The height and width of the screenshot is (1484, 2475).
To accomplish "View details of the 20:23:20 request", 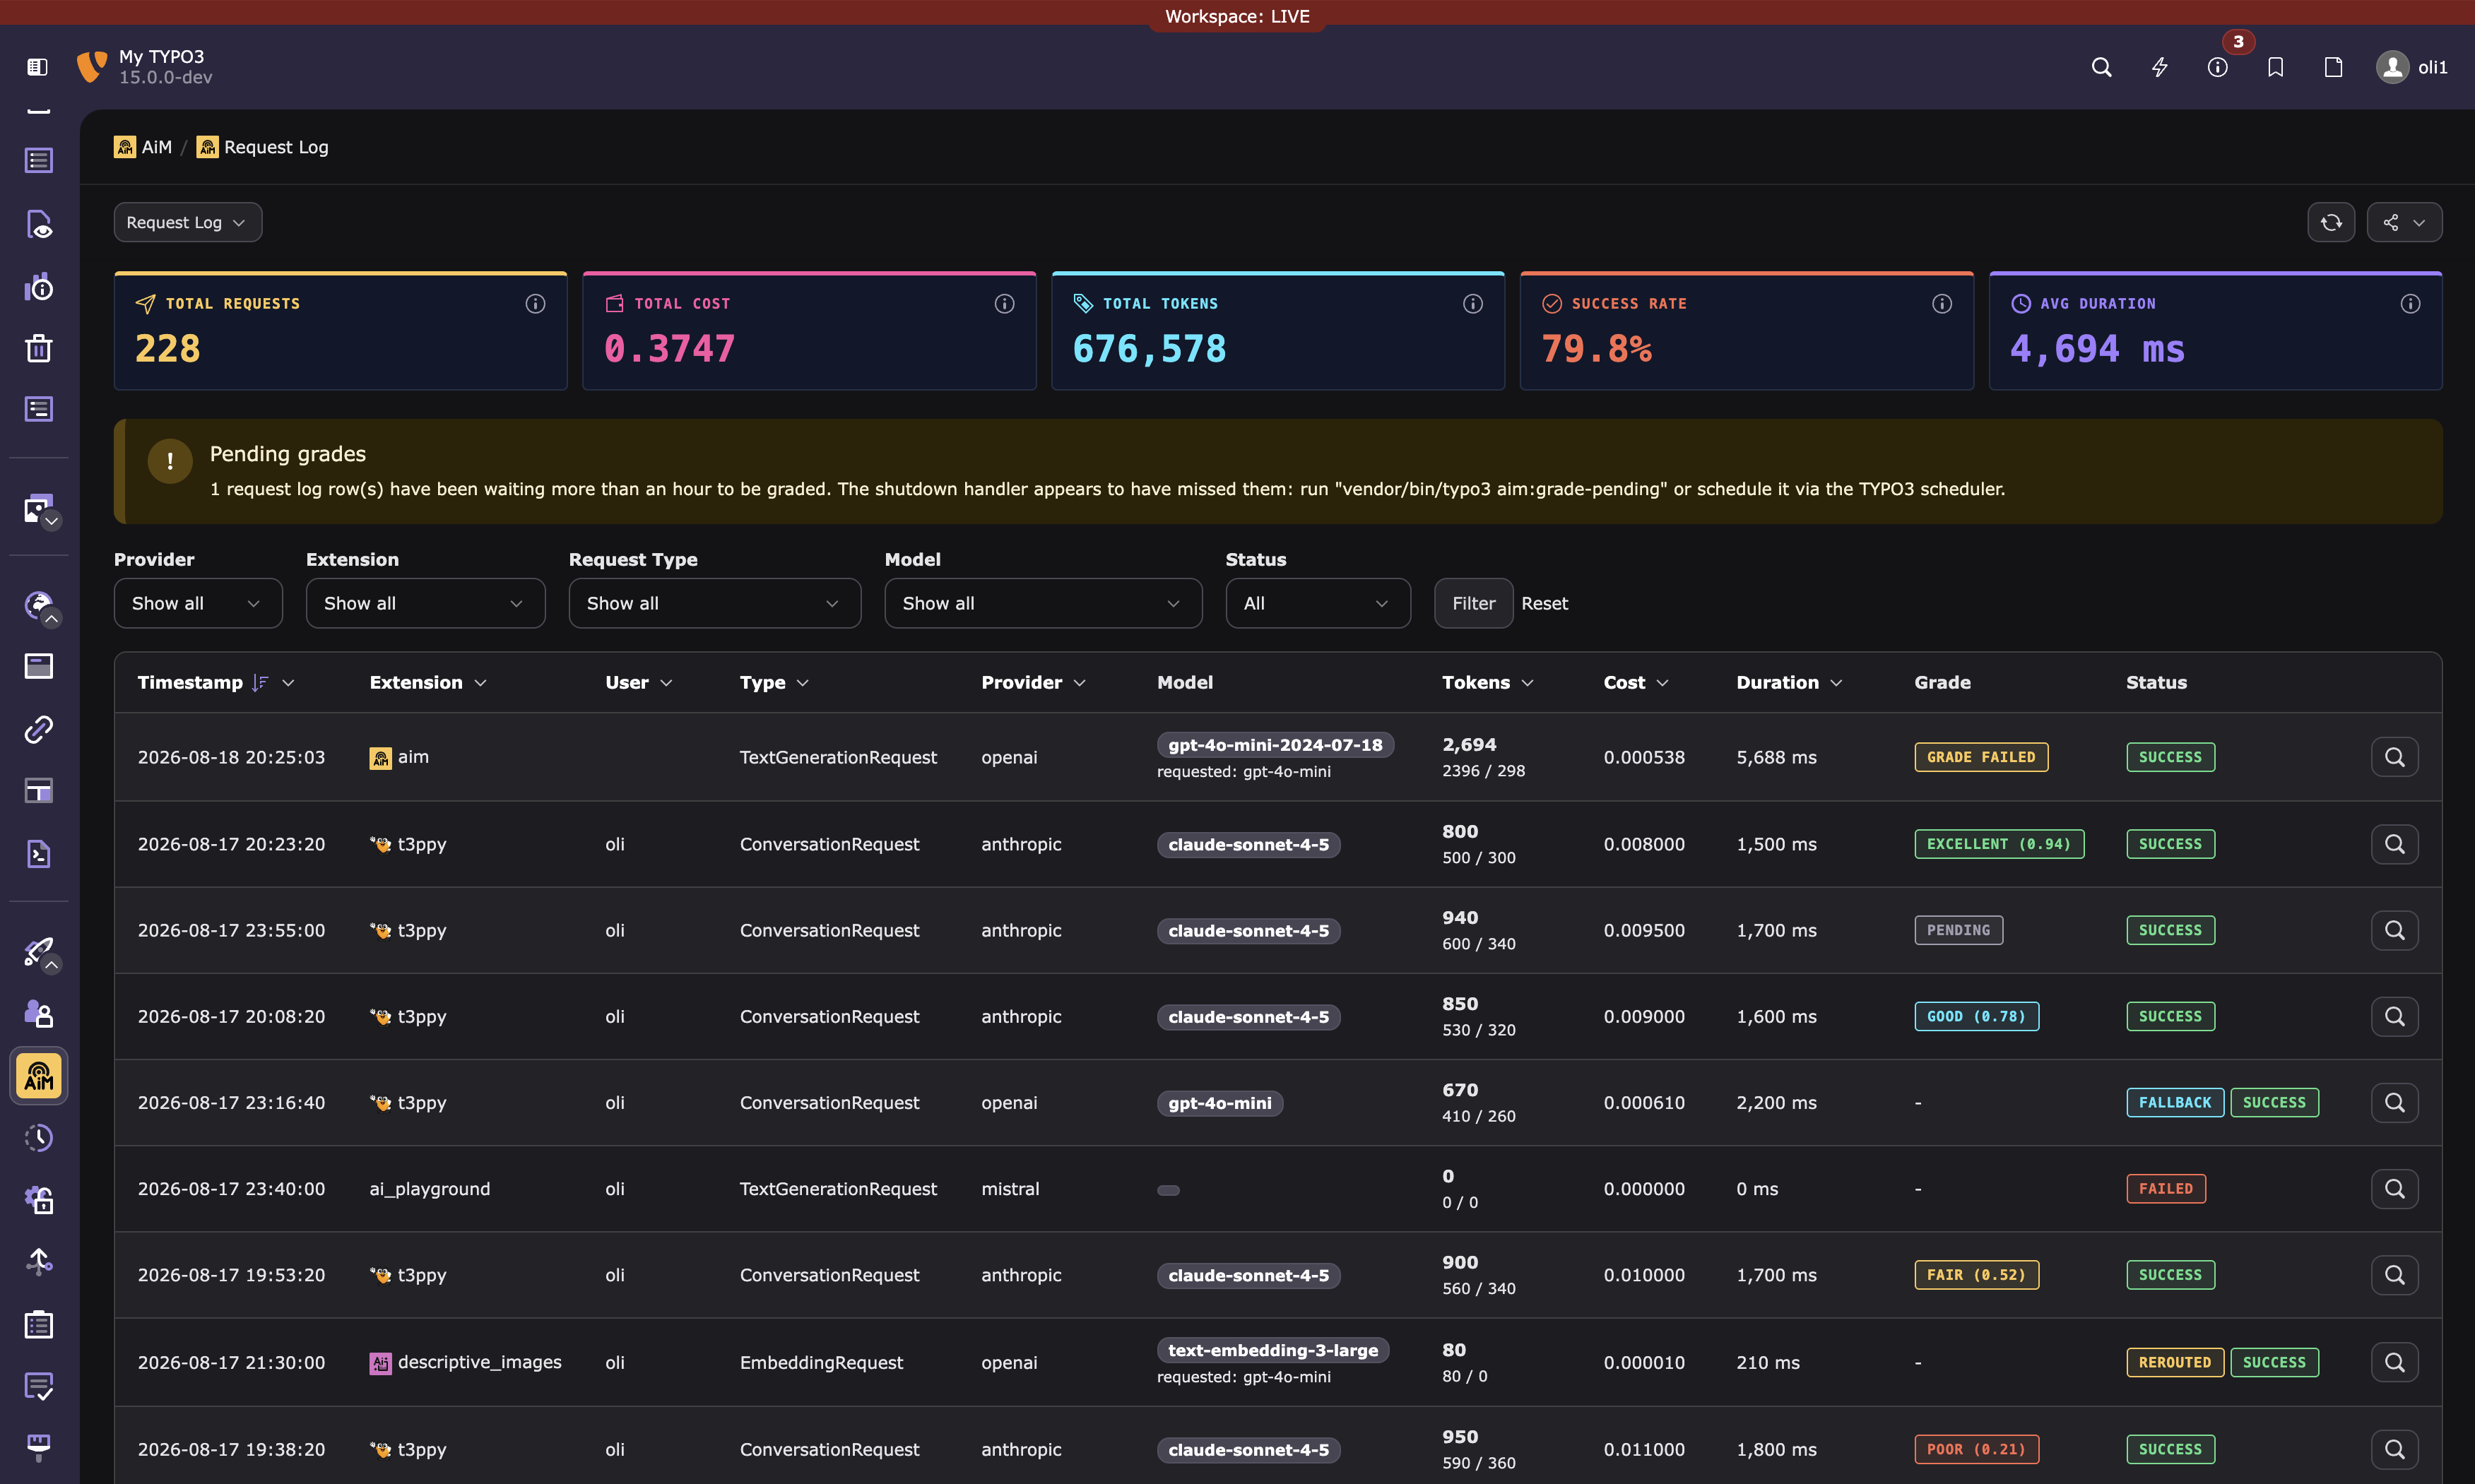I will [2394, 844].
